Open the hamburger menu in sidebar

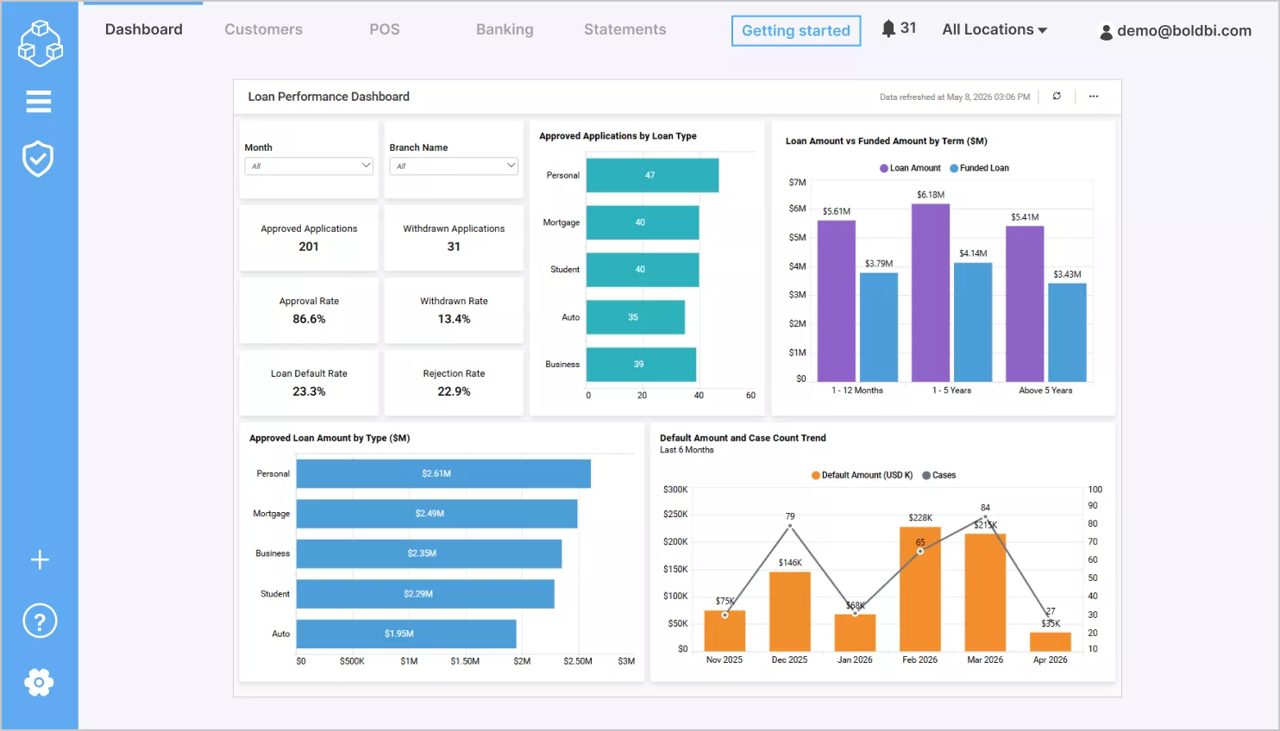[39, 102]
